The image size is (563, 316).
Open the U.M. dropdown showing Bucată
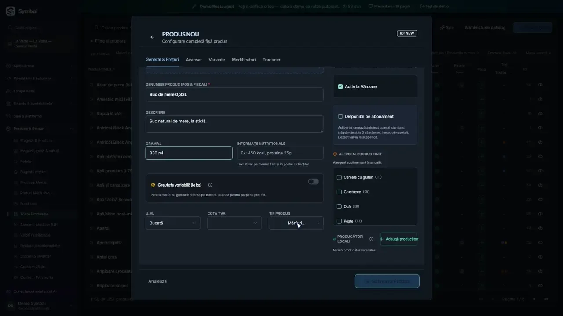[173, 223]
